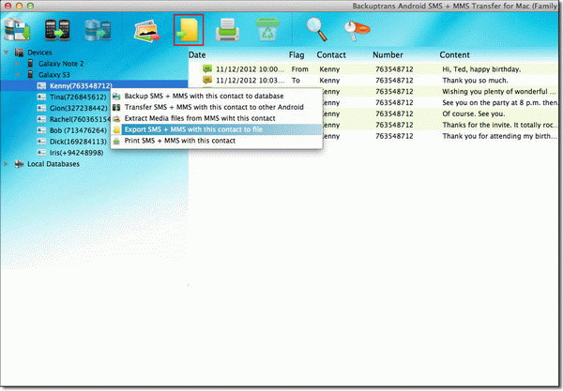Select contact Tina(726845612)

click(78, 97)
